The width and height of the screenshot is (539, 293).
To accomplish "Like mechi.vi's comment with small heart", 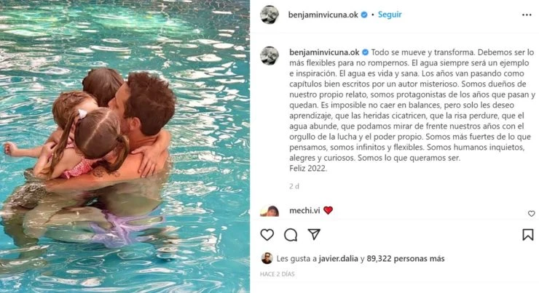I will click(x=532, y=214).
